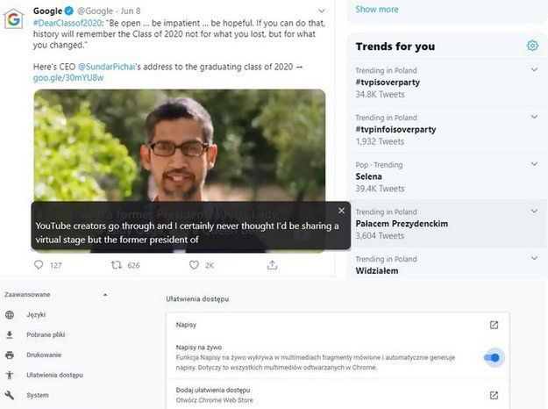Like the Google tweet with the heart icon

(x=194, y=265)
